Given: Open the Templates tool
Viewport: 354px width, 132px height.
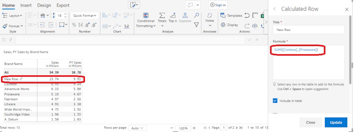Looking at the screenshot, I should [x=231, y=15].
